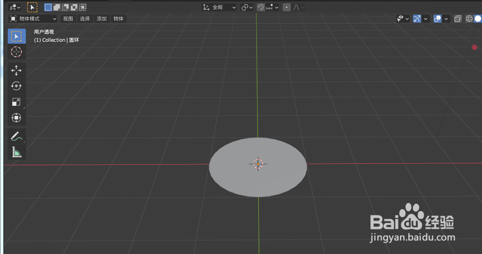Screen dimensions: 482x254
Task: Open object visibility and selectability dropdown
Action: (403, 19)
